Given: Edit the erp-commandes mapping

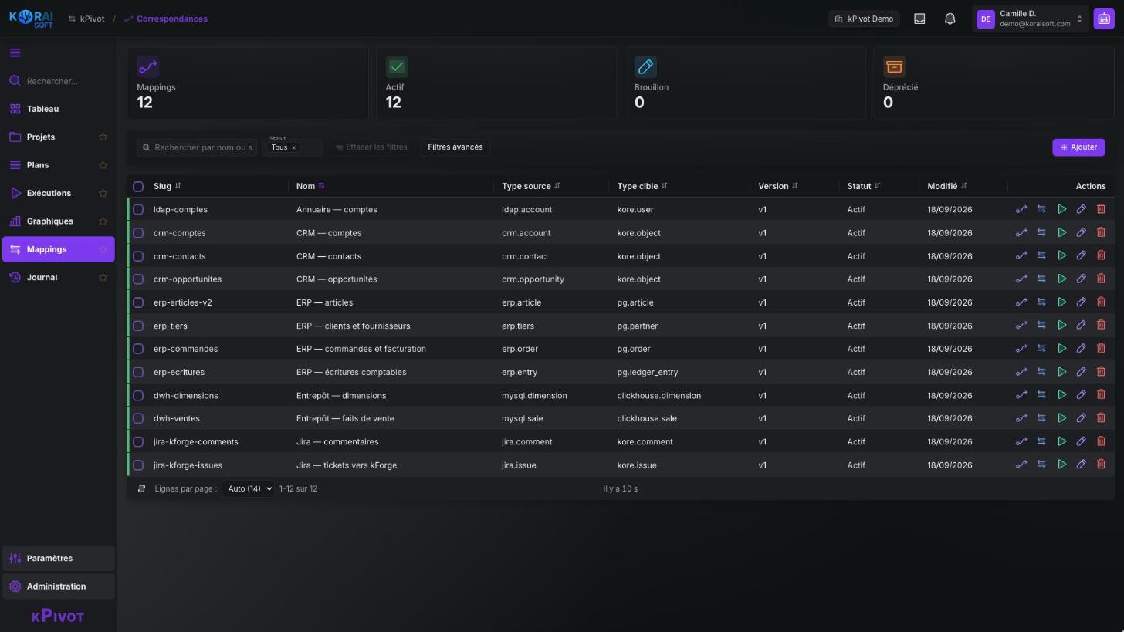Looking at the screenshot, I should [x=1082, y=348].
